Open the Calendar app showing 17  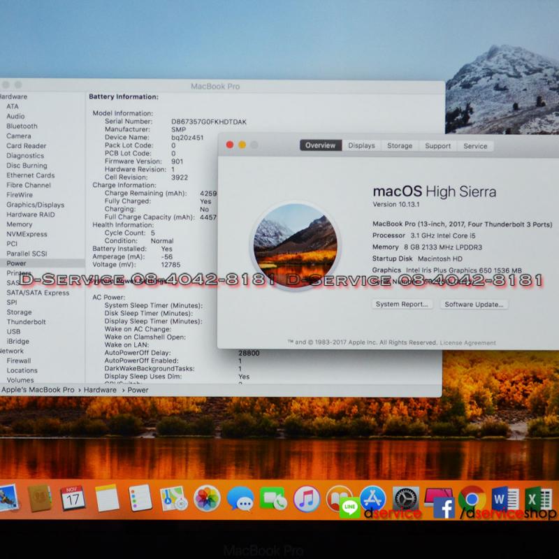coord(73,498)
